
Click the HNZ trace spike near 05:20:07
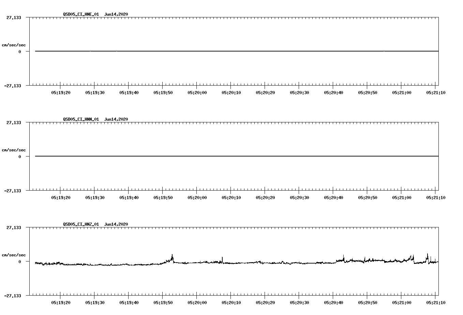[x=222, y=259]
